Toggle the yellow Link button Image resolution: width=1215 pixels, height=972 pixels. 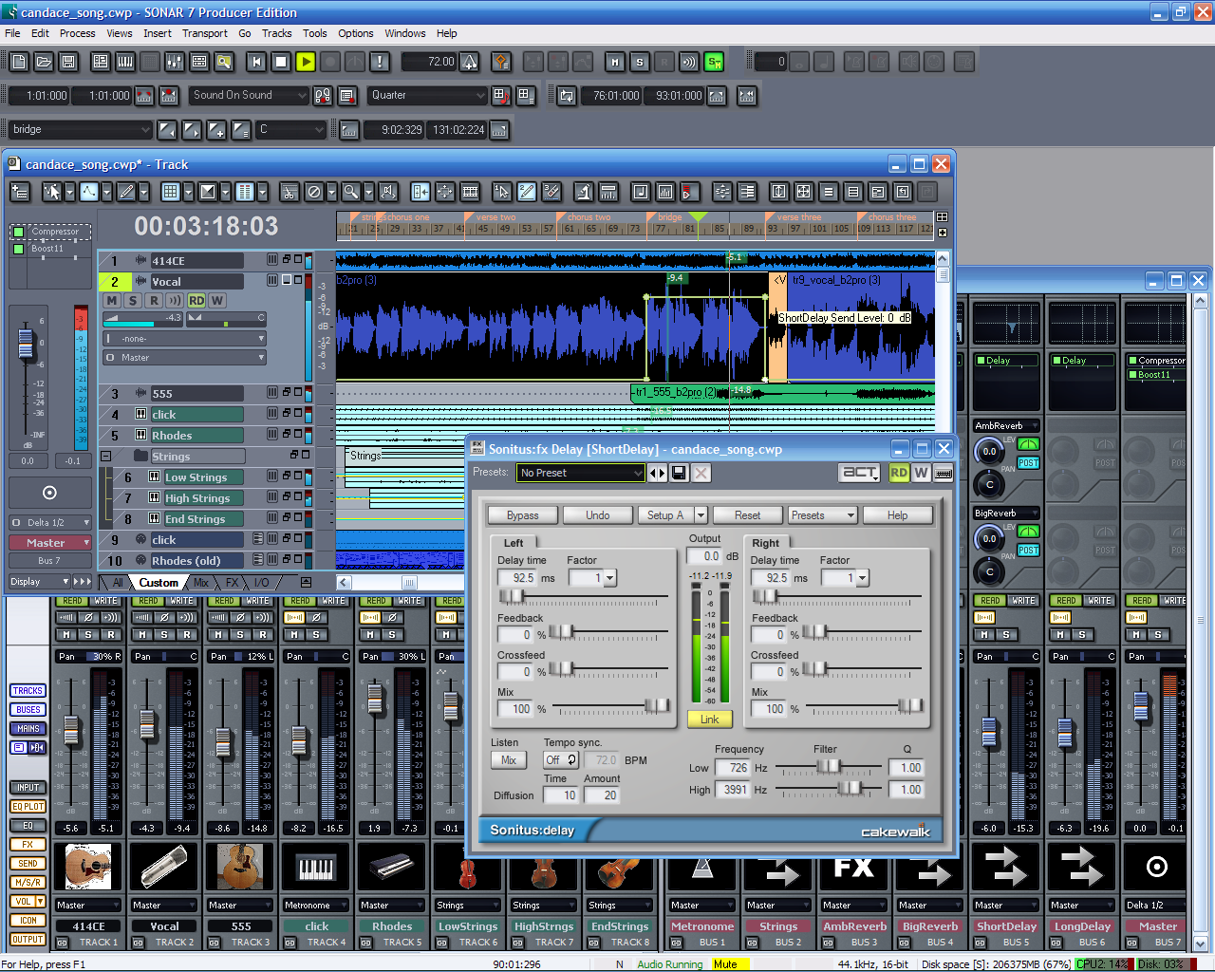tap(709, 720)
